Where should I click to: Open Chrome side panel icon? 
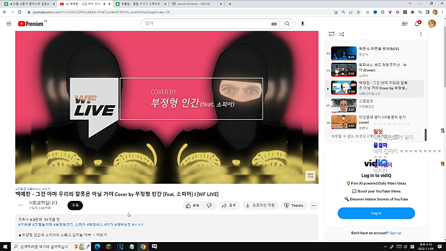pyautogui.click(x=427, y=12)
